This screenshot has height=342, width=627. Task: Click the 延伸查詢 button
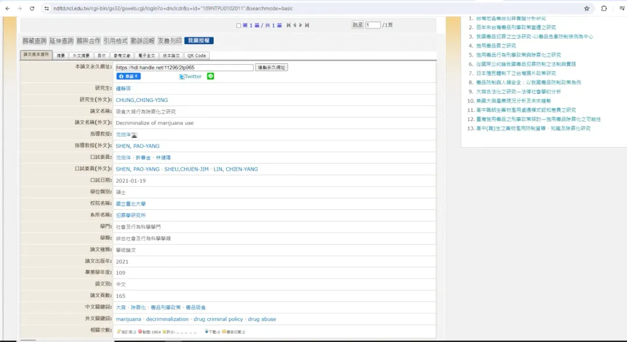pos(62,41)
